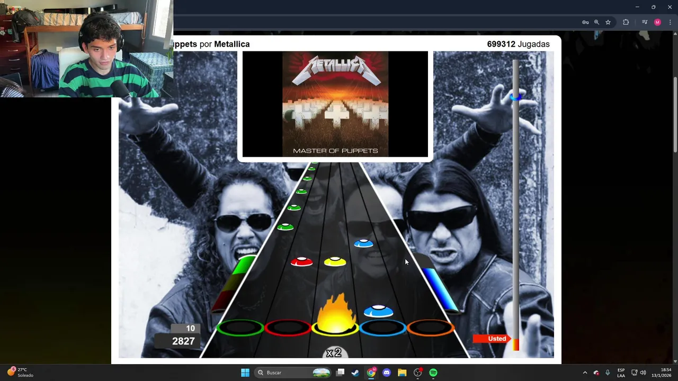This screenshot has width=678, height=381.
Task: Switch to Chrome in the taskbar
Action: [371, 373]
